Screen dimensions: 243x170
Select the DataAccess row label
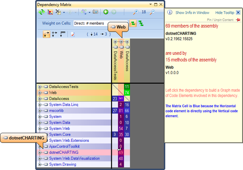(x=59, y=99)
